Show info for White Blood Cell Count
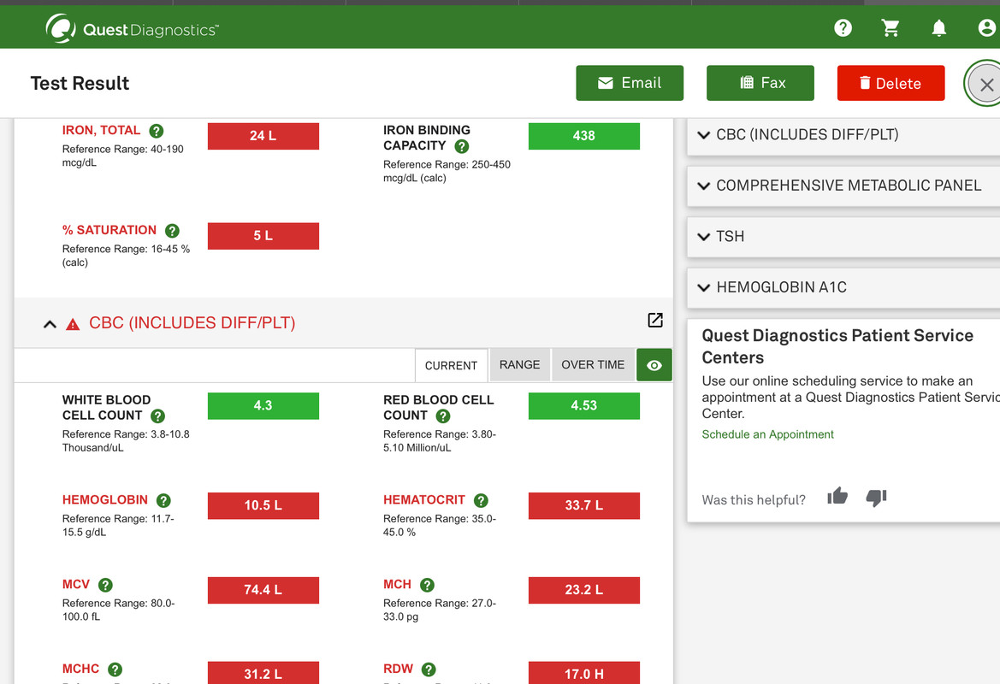 pos(157,416)
